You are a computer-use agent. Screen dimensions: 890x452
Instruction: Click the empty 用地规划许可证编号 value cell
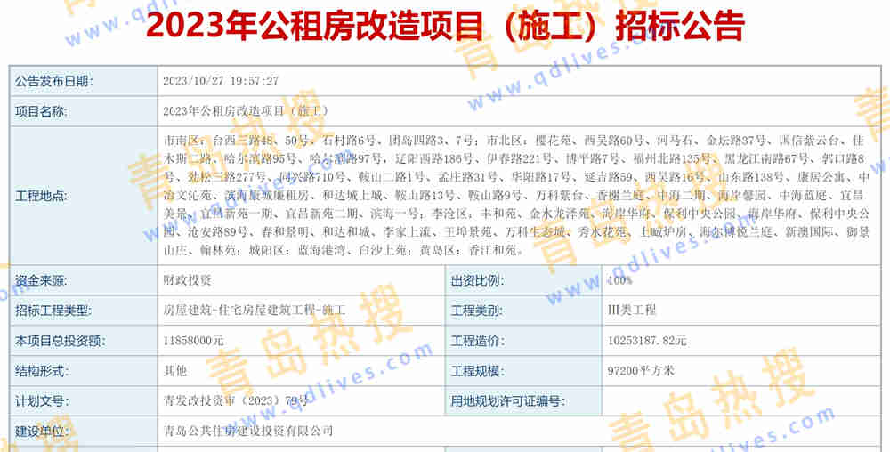741,401
